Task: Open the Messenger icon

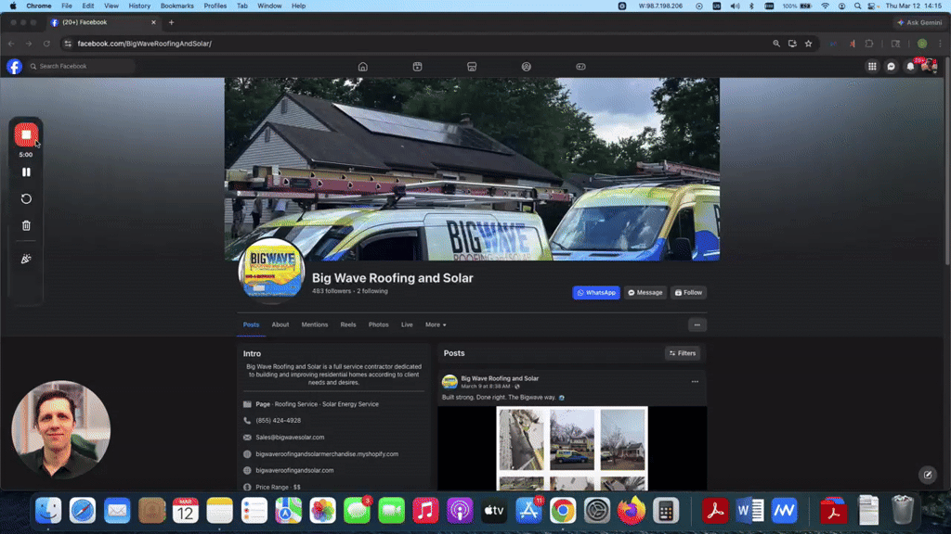Action: pos(892,67)
